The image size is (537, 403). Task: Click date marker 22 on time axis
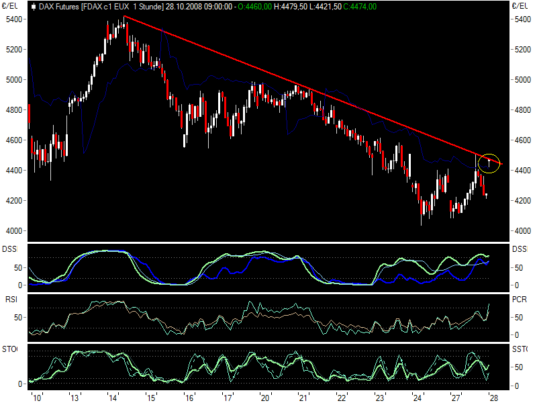[342, 398]
